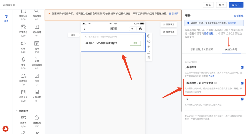Click the 点击更新 update link
This screenshot has height=134, width=246.
point(232,23)
